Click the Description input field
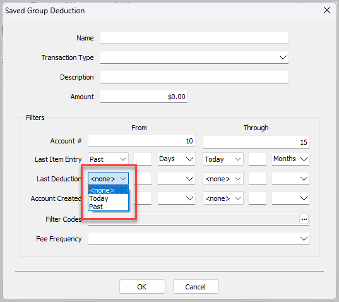 [194, 77]
